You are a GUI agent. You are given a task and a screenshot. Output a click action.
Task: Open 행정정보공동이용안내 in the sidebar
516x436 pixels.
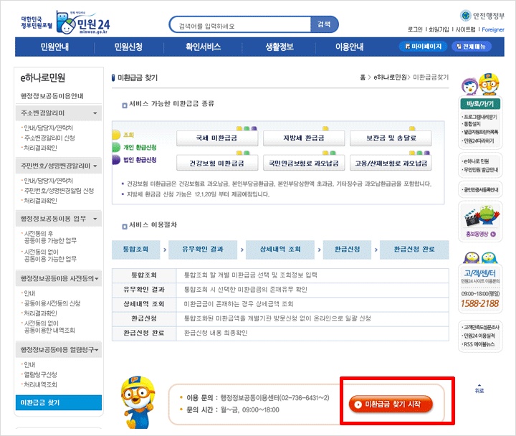tap(52, 96)
